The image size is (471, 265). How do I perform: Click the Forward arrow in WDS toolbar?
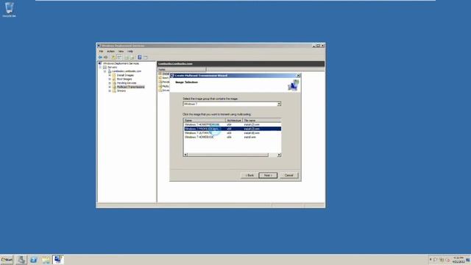click(106, 57)
